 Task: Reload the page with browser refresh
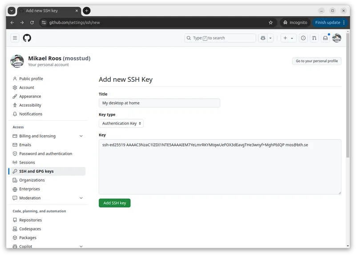(32, 23)
